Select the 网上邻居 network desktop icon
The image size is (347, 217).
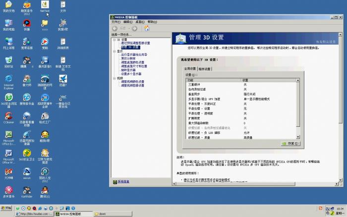[x=8, y=44]
